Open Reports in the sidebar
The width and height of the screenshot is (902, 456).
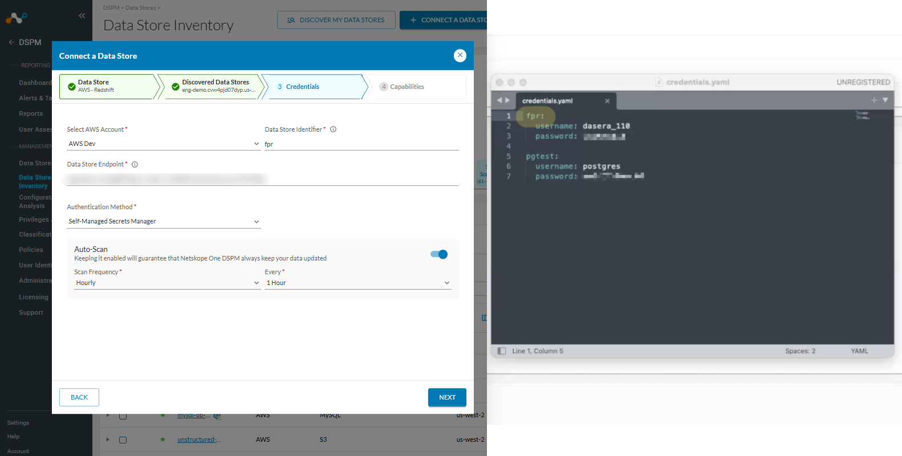31,113
